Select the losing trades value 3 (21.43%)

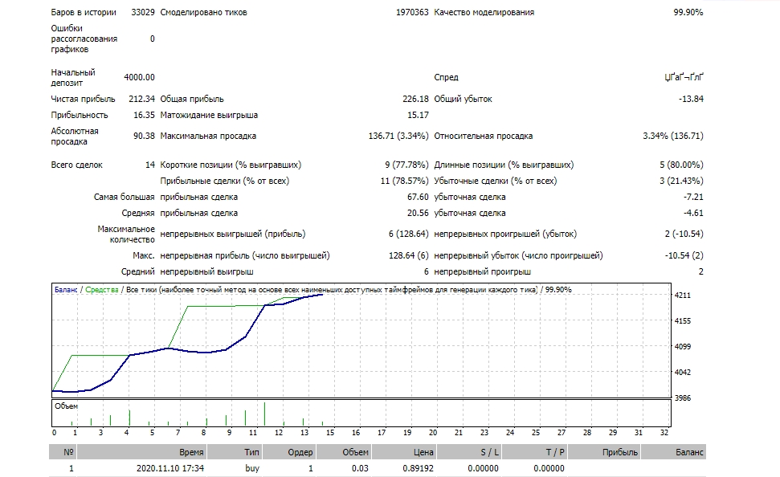click(681, 181)
